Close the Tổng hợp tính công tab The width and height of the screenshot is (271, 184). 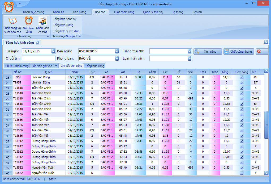[37, 43]
